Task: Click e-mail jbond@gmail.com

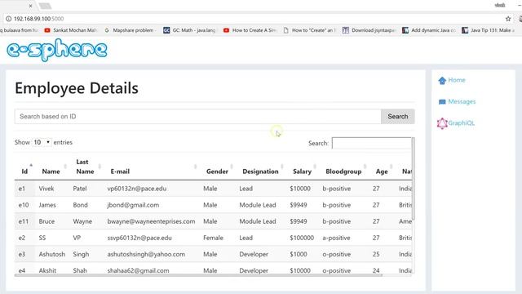Action: pyautogui.click(x=133, y=205)
